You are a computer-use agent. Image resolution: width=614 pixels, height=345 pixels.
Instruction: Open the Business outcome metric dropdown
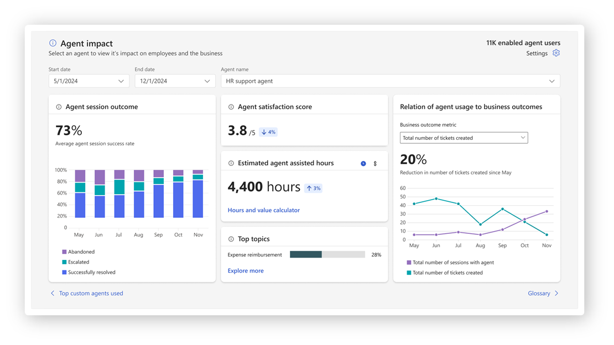click(464, 137)
